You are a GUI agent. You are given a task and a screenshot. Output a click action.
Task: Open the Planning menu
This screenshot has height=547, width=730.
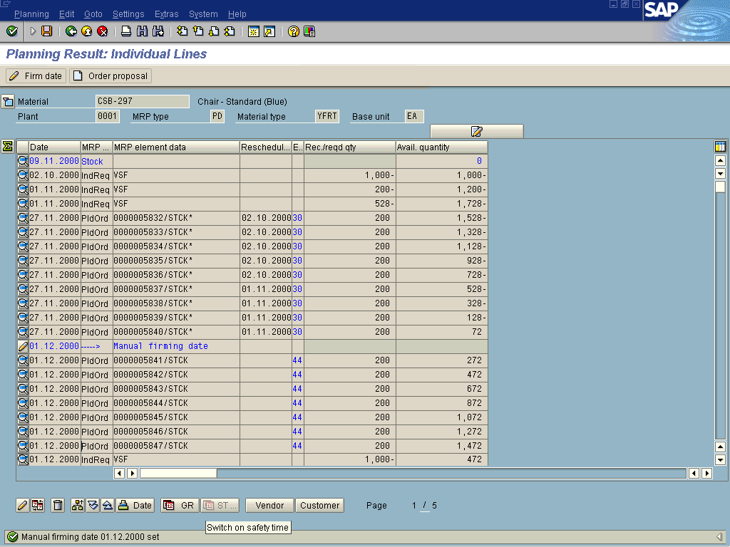(31, 14)
